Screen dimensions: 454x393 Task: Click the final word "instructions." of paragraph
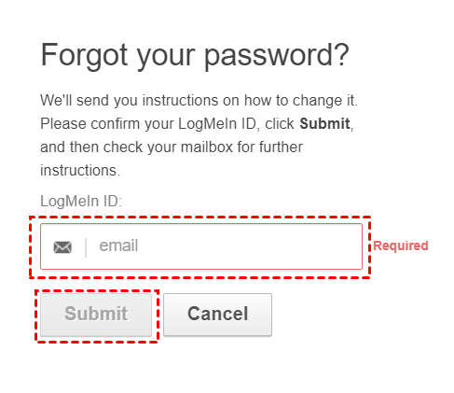pos(80,171)
